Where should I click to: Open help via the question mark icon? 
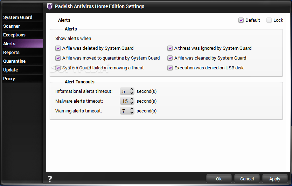tap(50, 179)
